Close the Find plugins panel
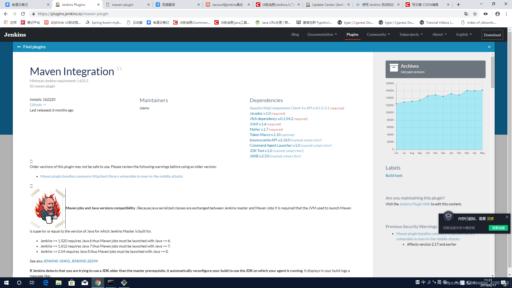Screen dimensions: 512x288 tap(489, 47)
